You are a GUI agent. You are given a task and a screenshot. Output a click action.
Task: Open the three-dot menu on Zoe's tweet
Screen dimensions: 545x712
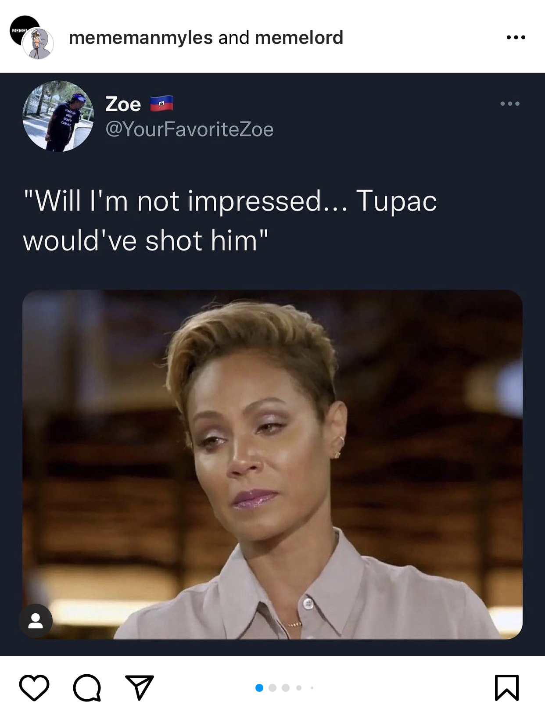tap(510, 104)
